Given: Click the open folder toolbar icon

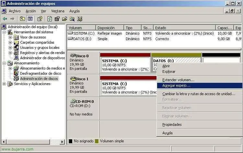Looking at the screenshot, I should pyautogui.click(x=64, y=19).
